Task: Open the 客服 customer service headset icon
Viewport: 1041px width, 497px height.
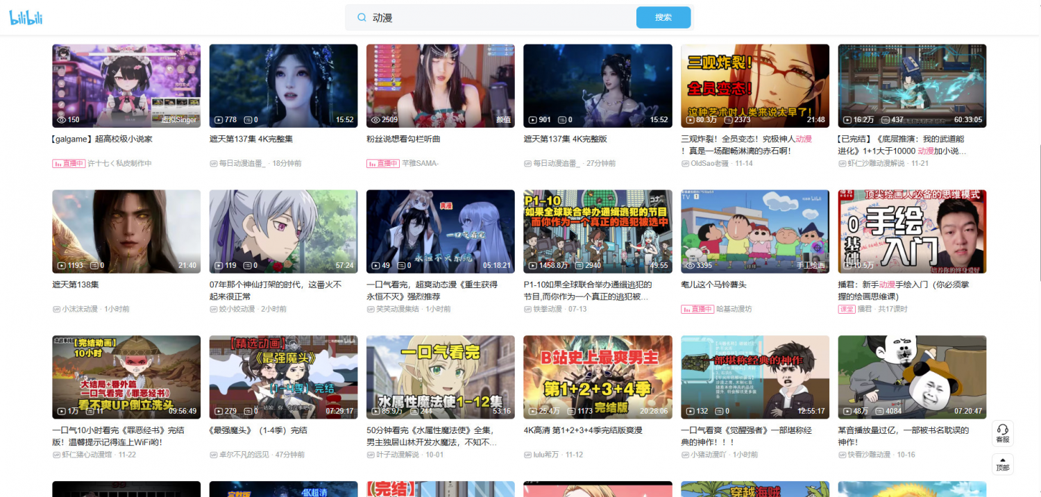Action: pyautogui.click(x=1002, y=433)
